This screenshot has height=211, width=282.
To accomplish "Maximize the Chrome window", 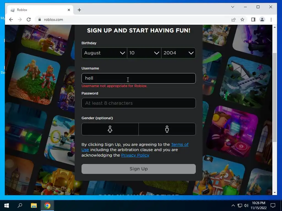I will click(x=258, y=7).
